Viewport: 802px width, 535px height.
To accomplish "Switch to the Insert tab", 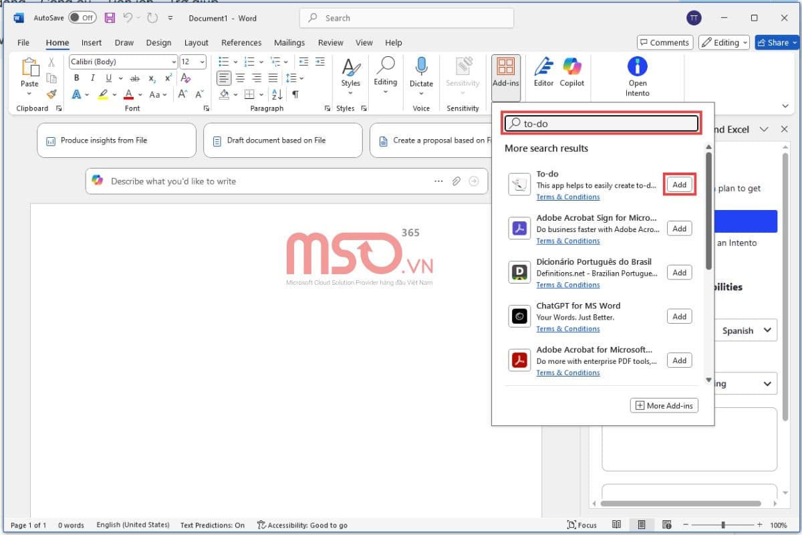I will 92,42.
